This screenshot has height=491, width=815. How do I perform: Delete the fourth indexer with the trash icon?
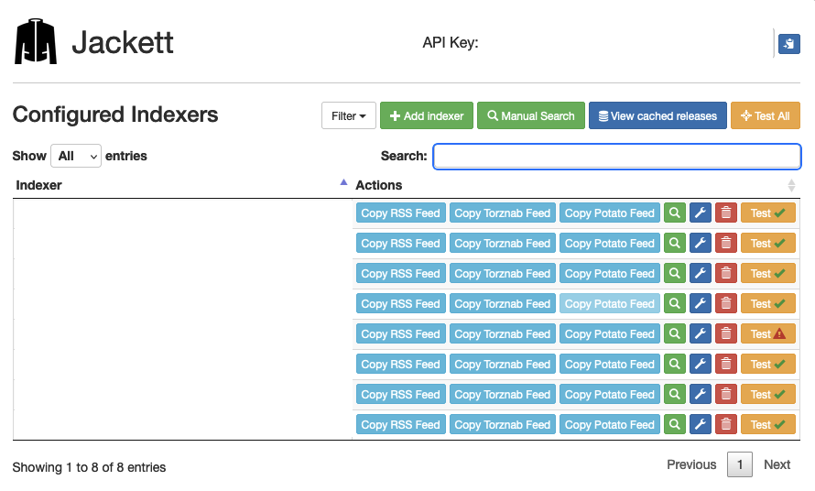[x=726, y=303]
